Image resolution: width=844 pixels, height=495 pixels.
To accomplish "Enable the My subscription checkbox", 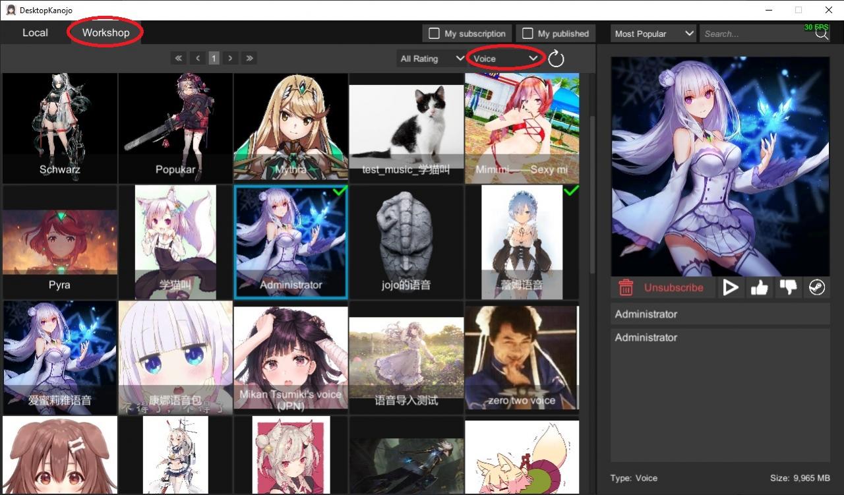I will tap(434, 34).
